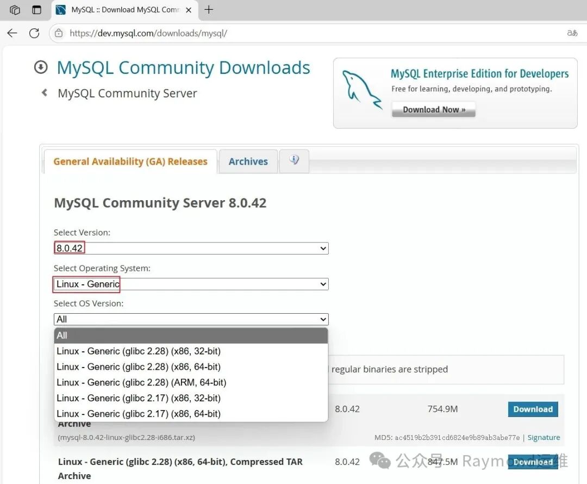This screenshot has height=484, width=587.
Task: Open the info icon tab
Action: pos(294,161)
